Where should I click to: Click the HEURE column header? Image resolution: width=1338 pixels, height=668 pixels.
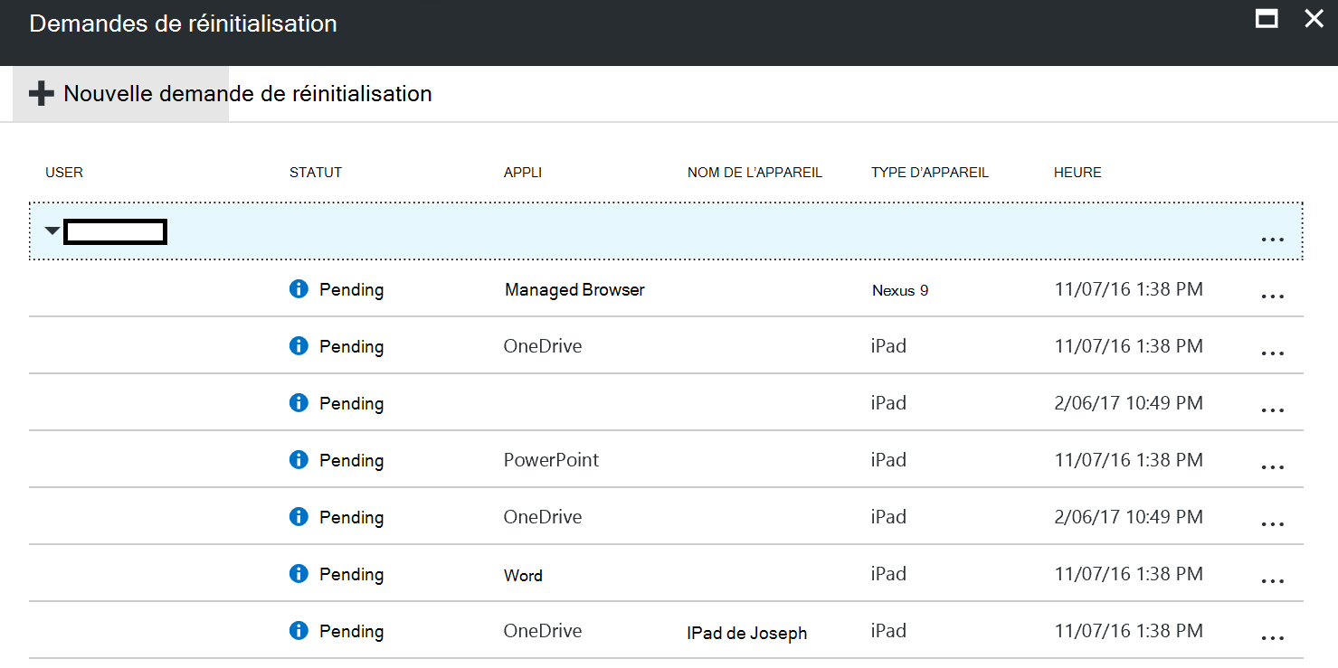[1077, 172]
